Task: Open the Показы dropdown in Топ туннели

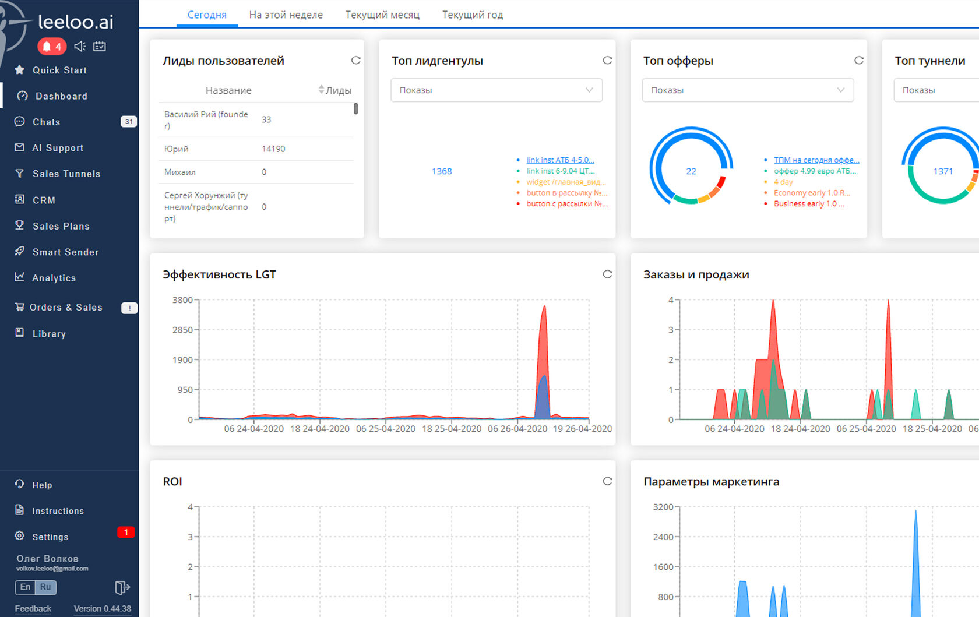Action: click(x=936, y=90)
